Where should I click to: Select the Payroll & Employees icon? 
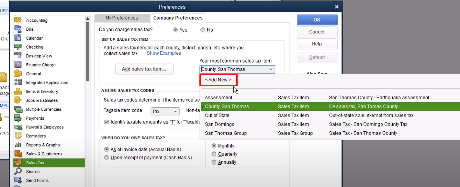click(18, 127)
